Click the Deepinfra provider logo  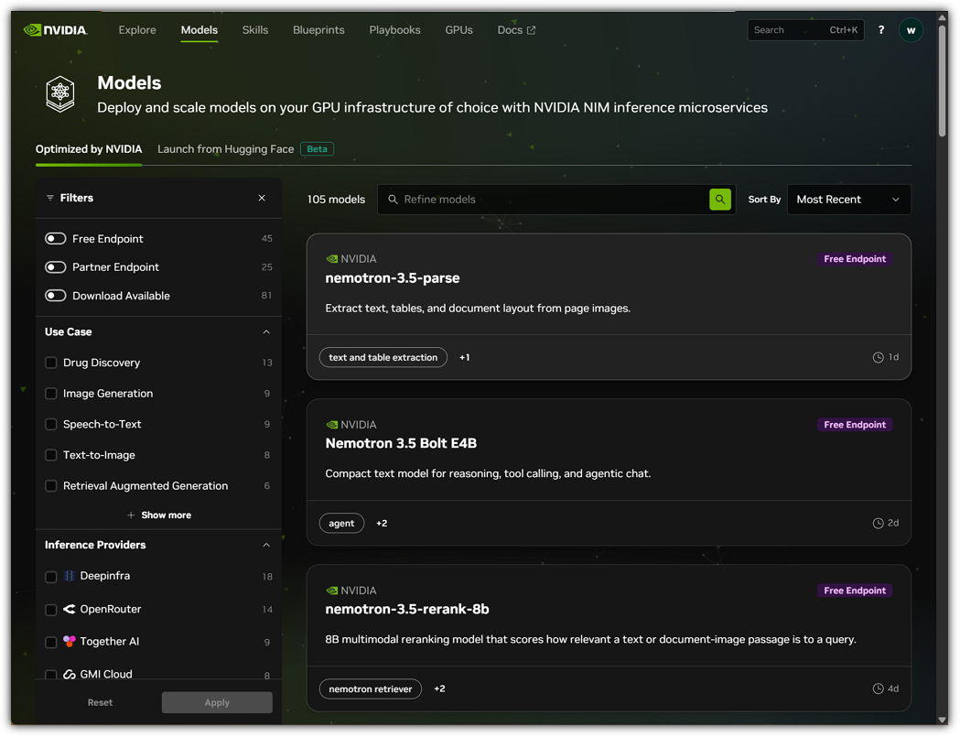pyautogui.click(x=70, y=576)
